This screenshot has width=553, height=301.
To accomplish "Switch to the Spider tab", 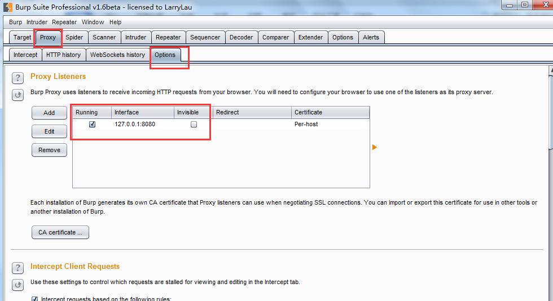I will [74, 37].
